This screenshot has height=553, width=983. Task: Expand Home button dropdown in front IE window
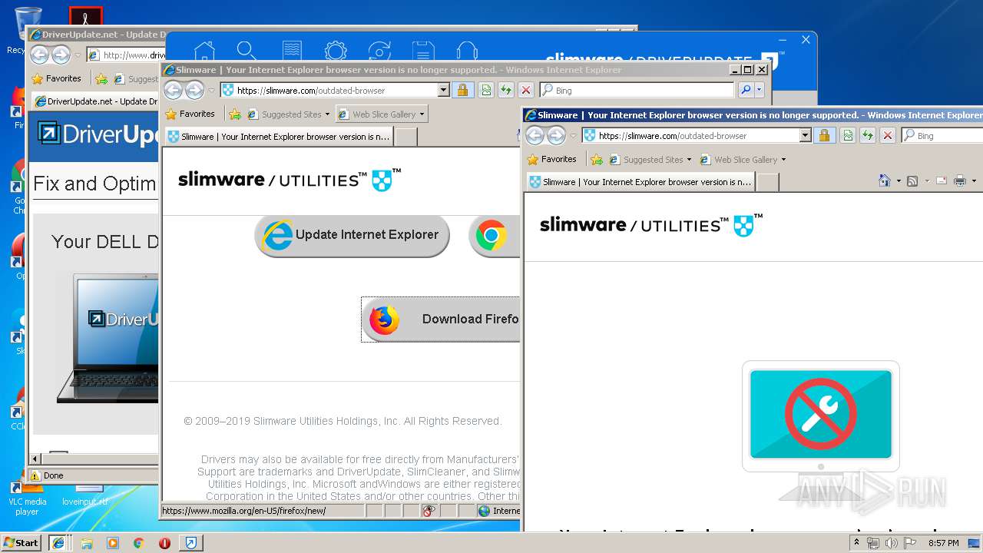coord(898,181)
